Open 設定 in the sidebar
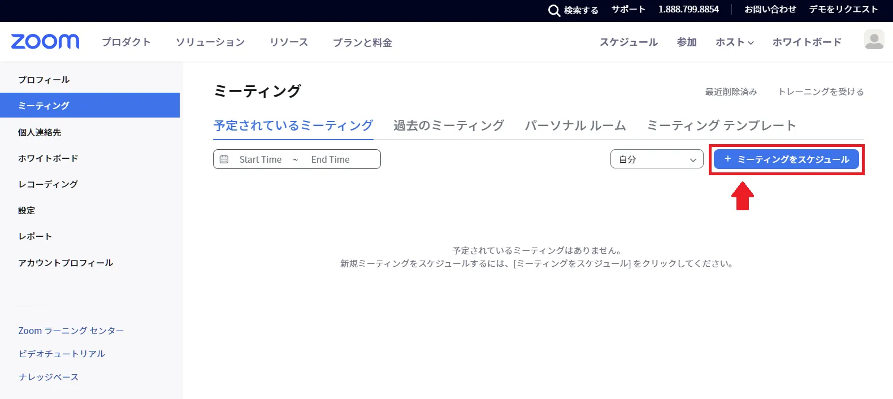 point(27,210)
